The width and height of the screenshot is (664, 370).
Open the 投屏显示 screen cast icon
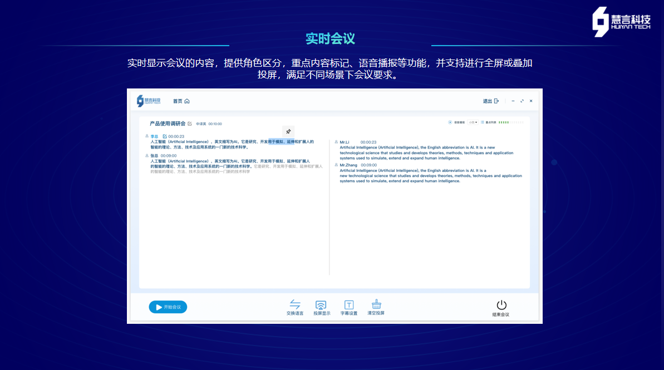coord(321,305)
